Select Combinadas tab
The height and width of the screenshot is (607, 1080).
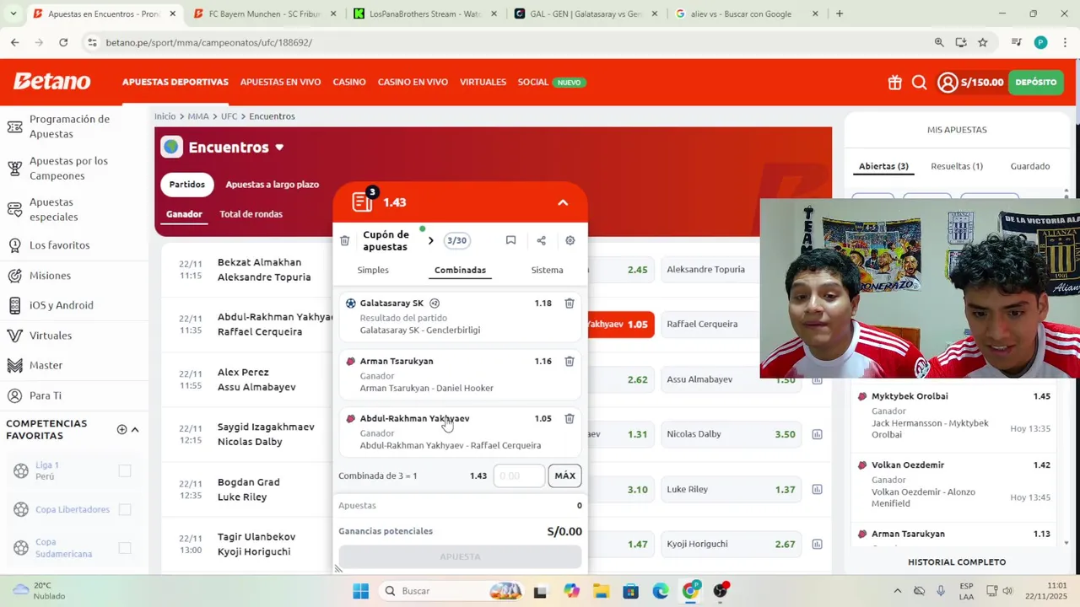coord(460,270)
